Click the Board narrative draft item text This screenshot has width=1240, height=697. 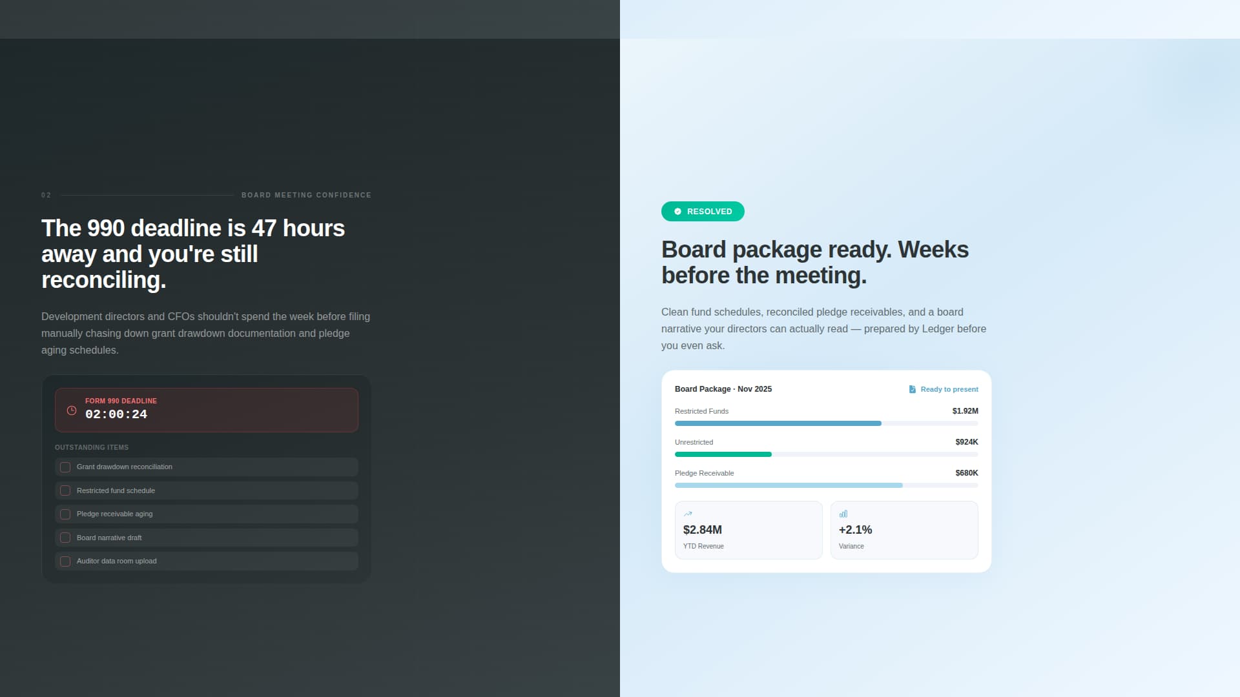click(109, 538)
